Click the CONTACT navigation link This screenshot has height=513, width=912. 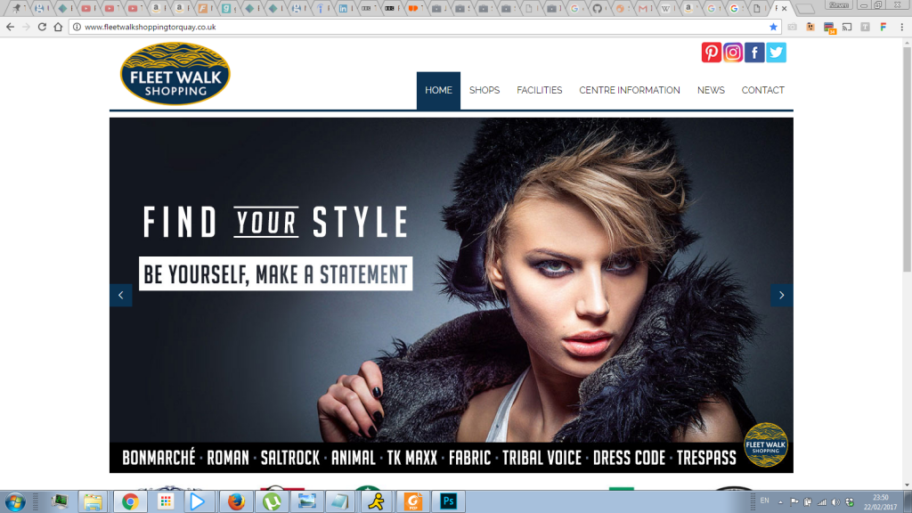(x=763, y=90)
